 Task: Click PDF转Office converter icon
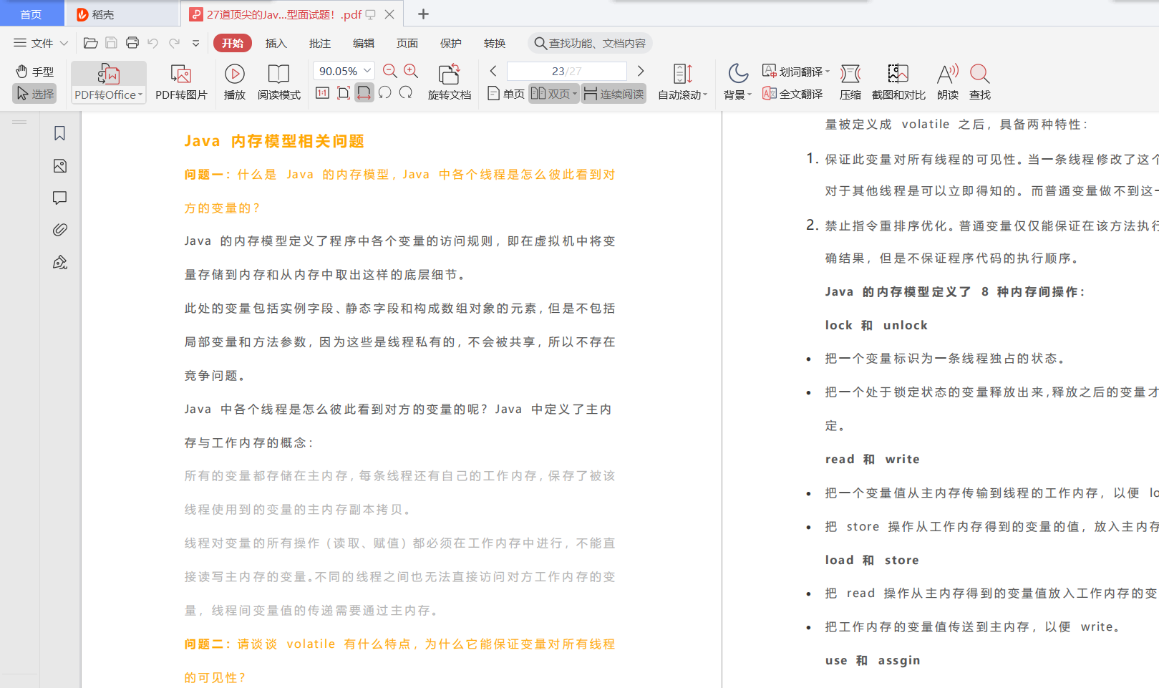109,74
